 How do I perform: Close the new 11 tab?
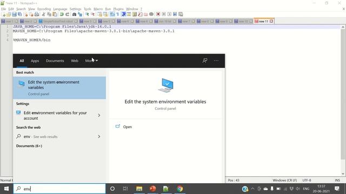(271, 22)
